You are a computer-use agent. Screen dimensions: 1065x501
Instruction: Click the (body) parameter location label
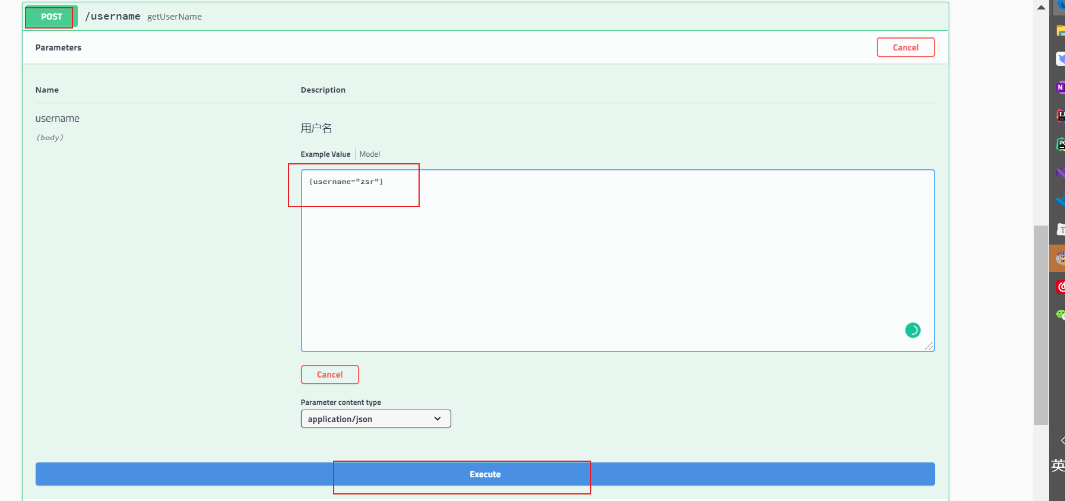[x=50, y=138]
